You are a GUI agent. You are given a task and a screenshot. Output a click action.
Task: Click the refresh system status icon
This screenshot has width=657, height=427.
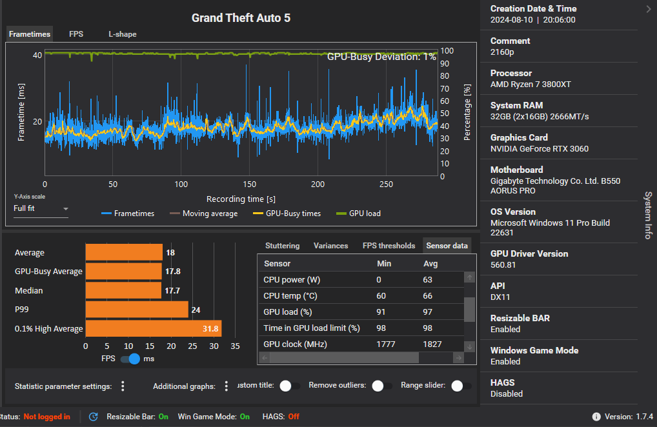(94, 417)
